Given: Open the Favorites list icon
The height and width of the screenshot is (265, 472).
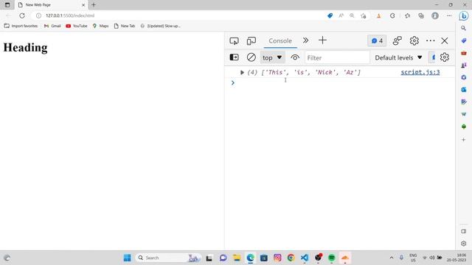Looking at the screenshot, I should tap(407, 15).
